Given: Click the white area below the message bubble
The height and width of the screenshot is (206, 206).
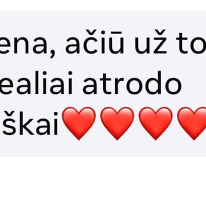Looking at the screenshot, I should pos(103,181).
